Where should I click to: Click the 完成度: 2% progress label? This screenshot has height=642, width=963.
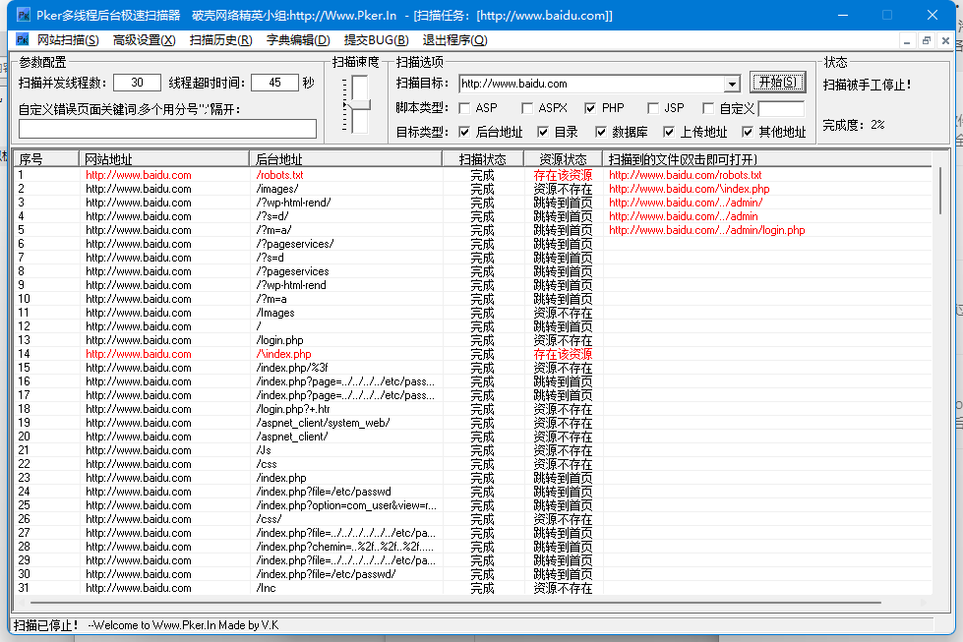coord(853,125)
